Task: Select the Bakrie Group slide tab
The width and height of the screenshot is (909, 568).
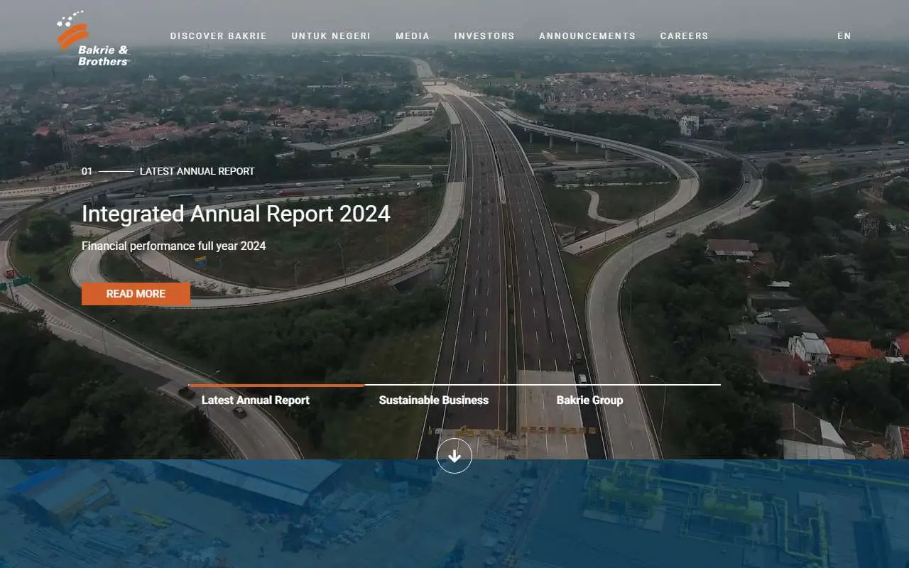Action: point(589,400)
